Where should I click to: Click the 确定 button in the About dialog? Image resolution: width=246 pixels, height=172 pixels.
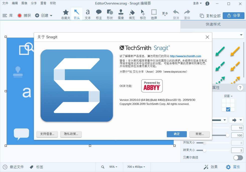177,134
